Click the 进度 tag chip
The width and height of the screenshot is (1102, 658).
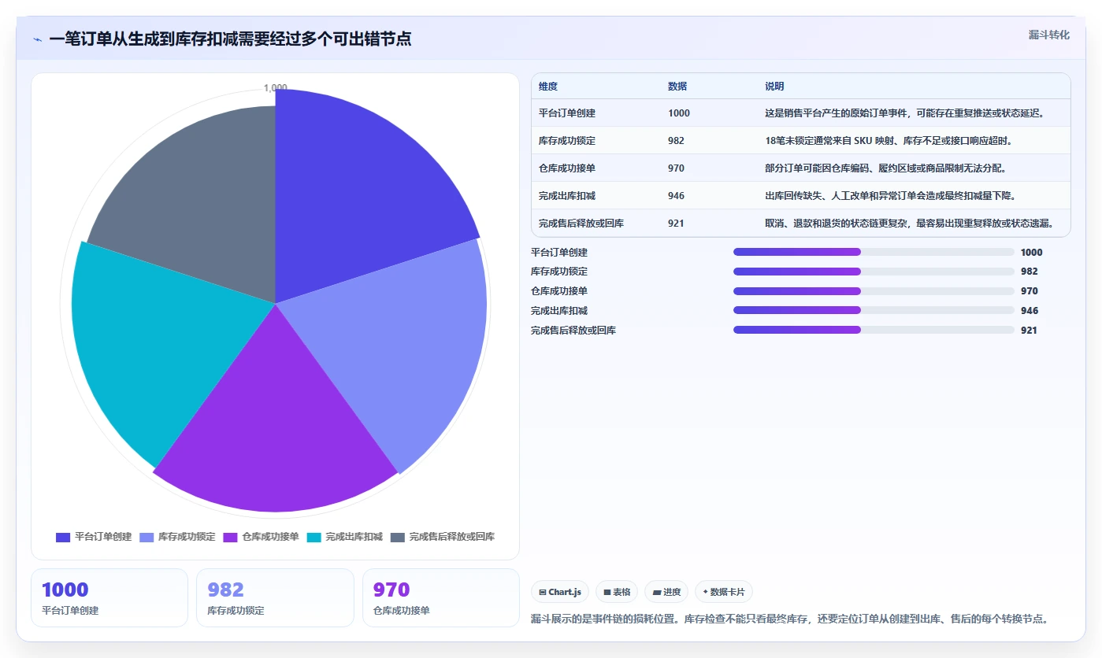point(666,592)
